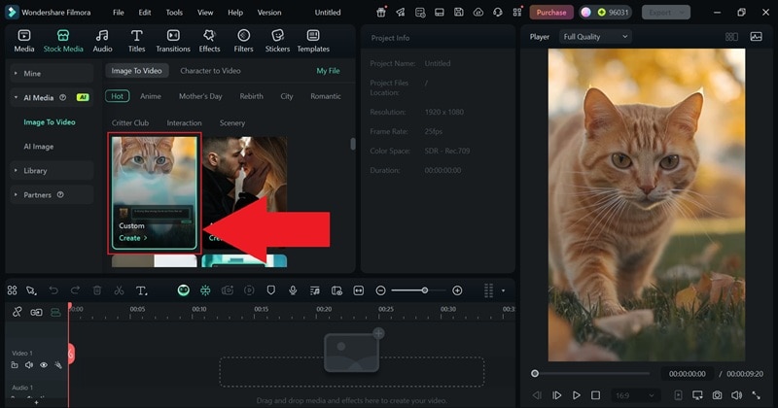Viewport: 778px width, 408px height.
Task: Click the apps grid icon in title bar
Action: tap(517, 13)
